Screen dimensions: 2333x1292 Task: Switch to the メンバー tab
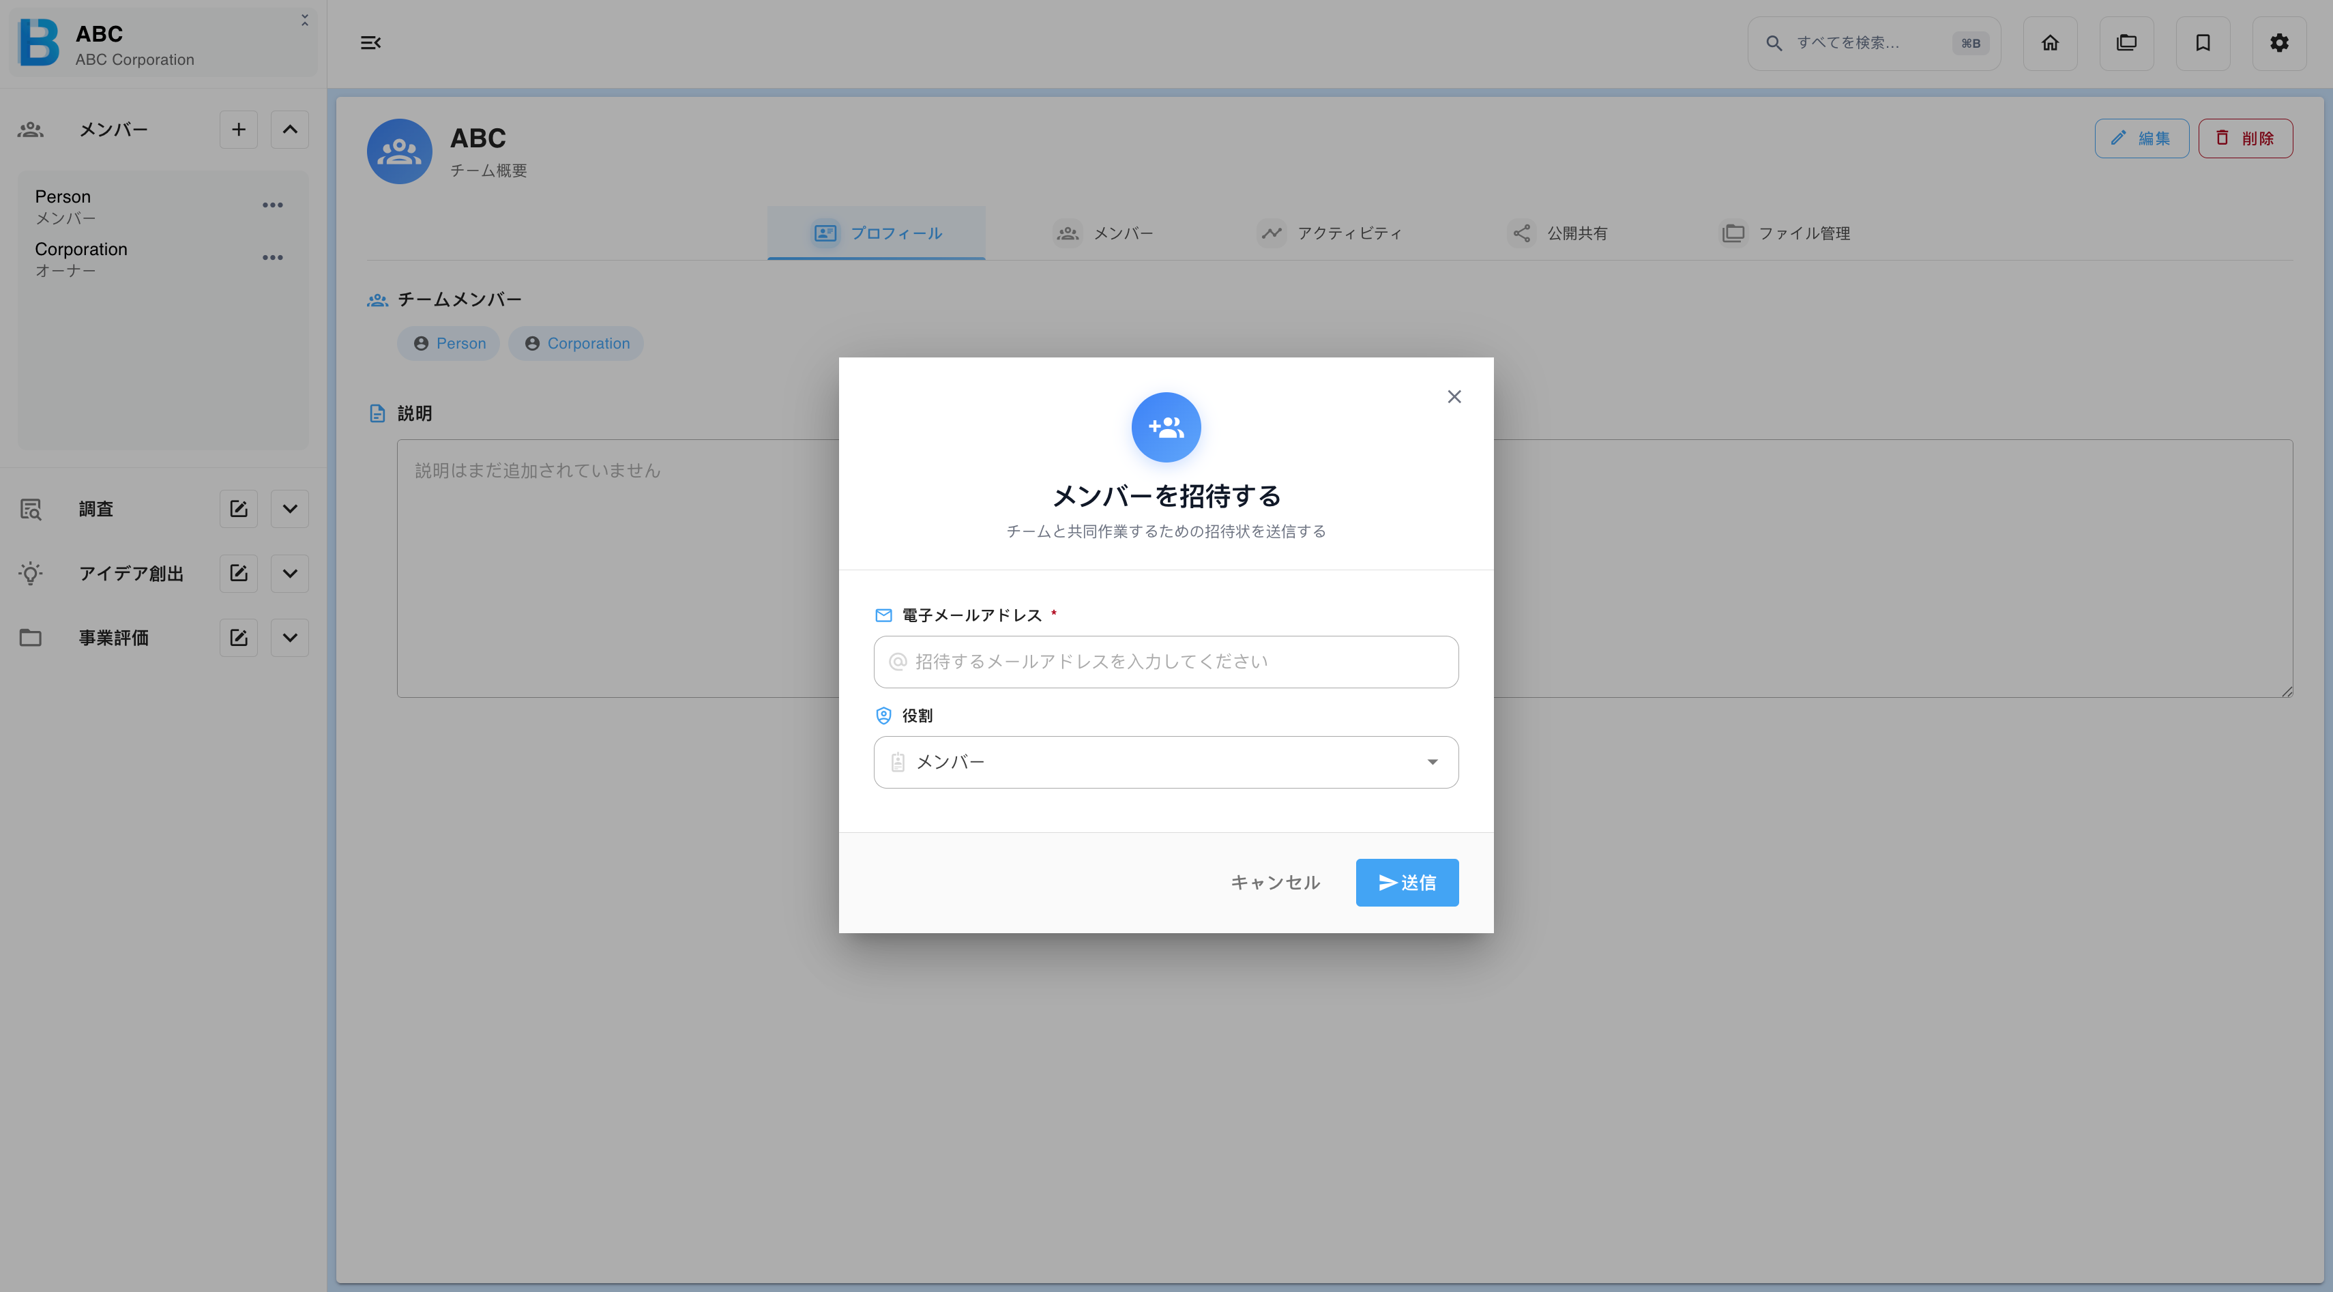[x=1103, y=233]
